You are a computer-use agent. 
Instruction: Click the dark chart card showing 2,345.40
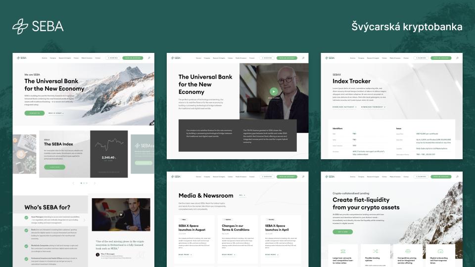pyautogui.click(x=109, y=154)
